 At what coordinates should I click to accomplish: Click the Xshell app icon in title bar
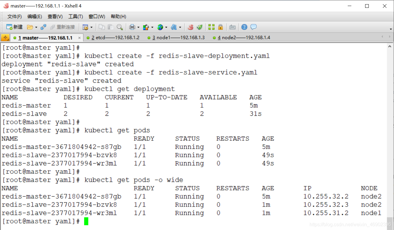6,6
